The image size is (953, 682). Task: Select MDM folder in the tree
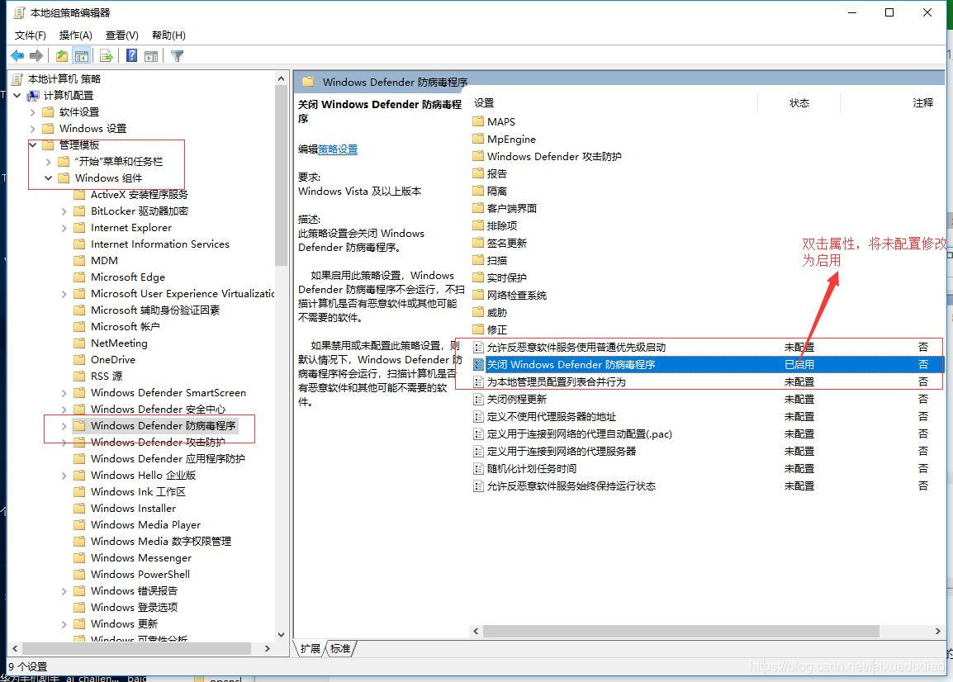coord(104,260)
